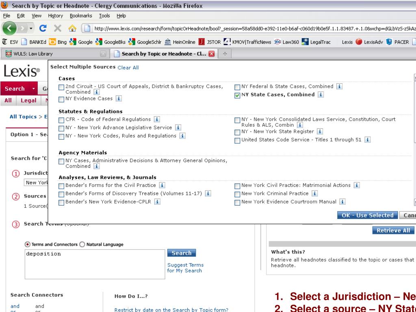The image size is (416, 312).
Task: Reload the page with the refresh icon
Action: coord(43,28)
